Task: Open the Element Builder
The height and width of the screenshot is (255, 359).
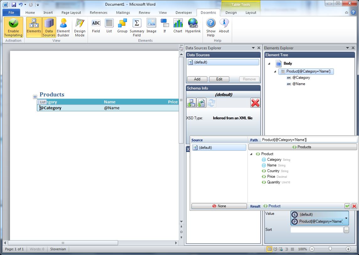Action: 63,27
